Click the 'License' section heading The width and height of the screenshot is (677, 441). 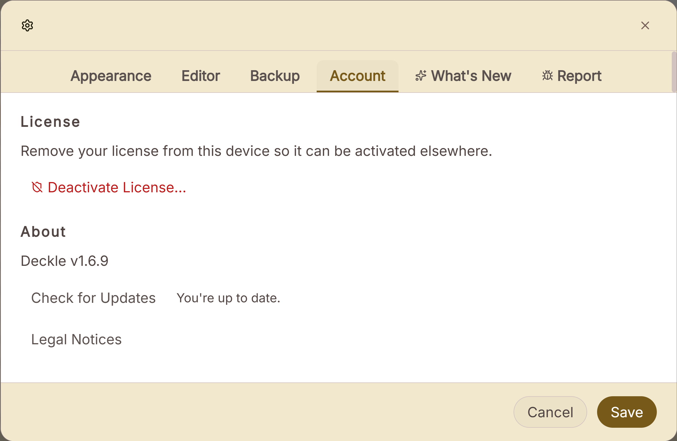[x=50, y=122]
